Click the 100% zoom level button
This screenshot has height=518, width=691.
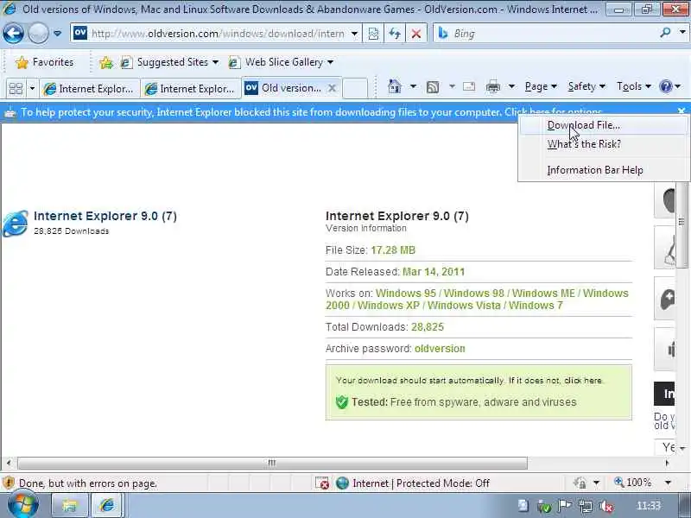pos(633,483)
